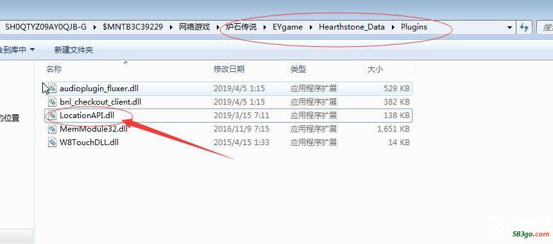Screen dimensions: 553x244
Task: Open the 包含到库中 dropdown menu
Action: [x=17, y=50]
